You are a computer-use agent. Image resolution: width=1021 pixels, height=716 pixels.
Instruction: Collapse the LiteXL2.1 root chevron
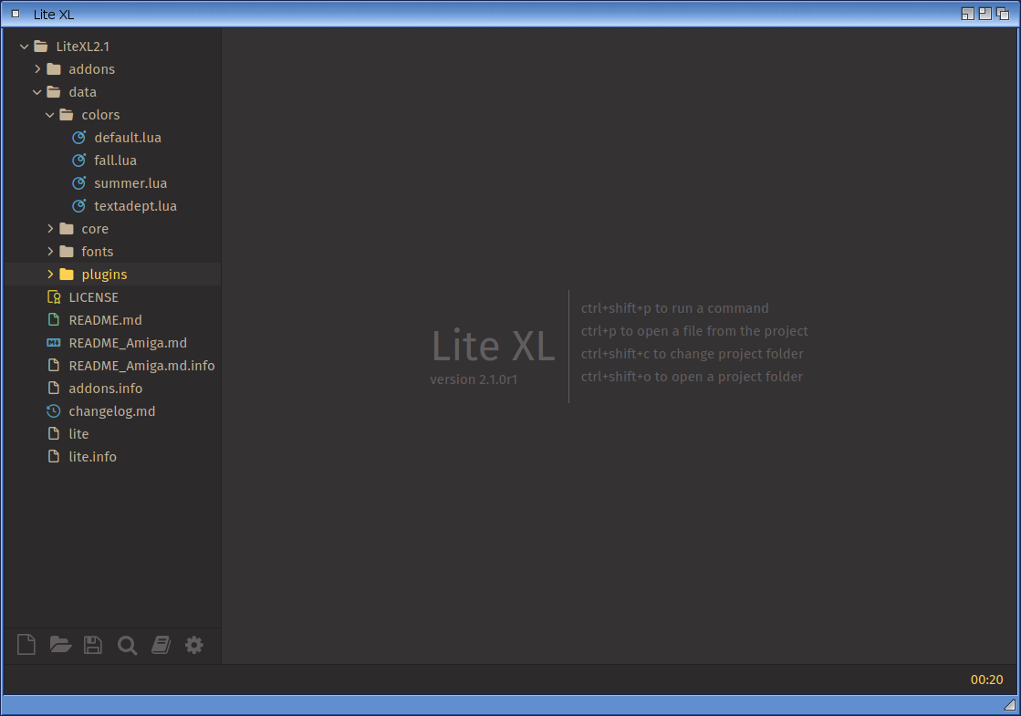(x=24, y=47)
